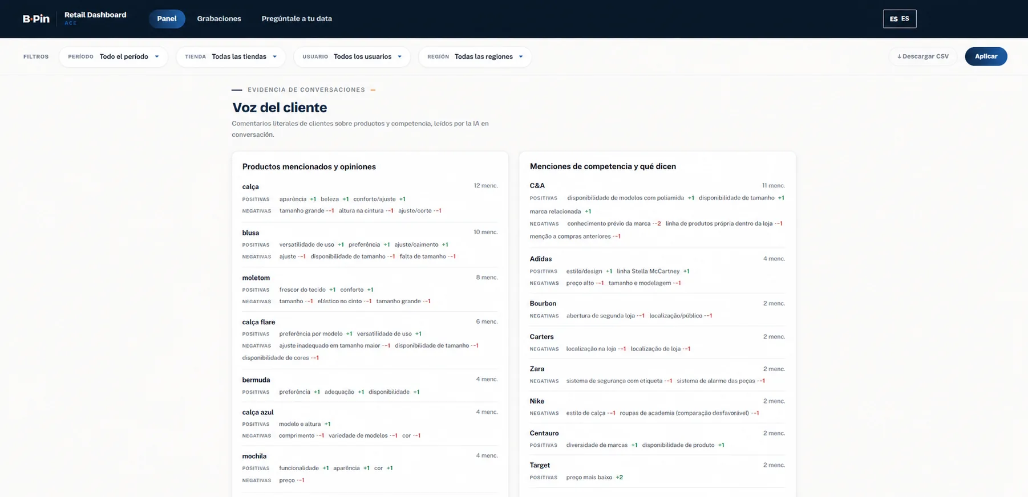
Task: Click 'falta de tamanho' tag
Action: [423, 256]
